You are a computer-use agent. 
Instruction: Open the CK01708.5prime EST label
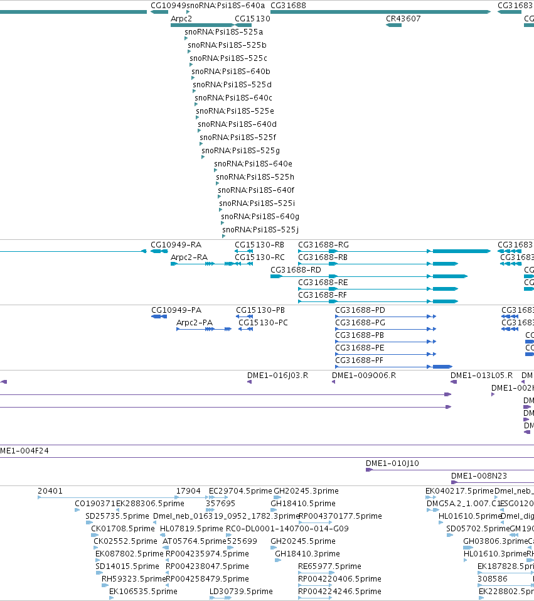(123, 529)
